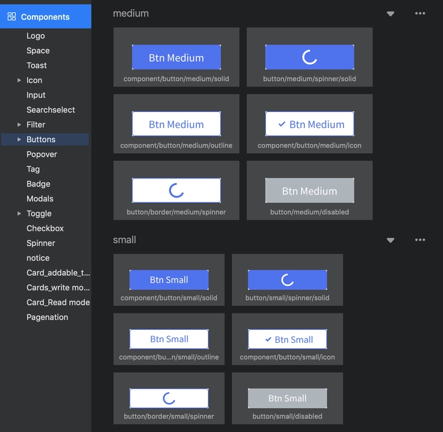Open the Pagenation item in sidebar
Screen dimensions: 443x432
47,318
